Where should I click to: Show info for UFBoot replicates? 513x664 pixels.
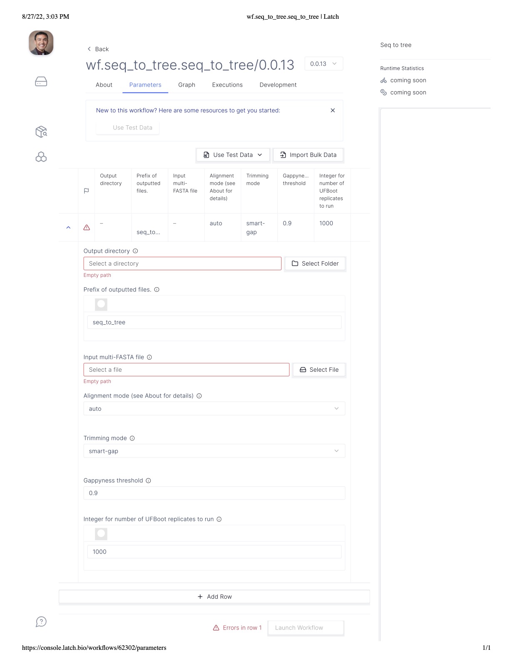tap(219, 519)
